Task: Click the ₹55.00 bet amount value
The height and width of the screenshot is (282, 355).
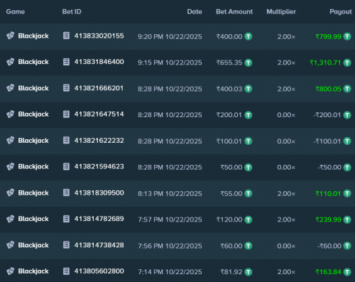Action: click(x=231, y=194)
